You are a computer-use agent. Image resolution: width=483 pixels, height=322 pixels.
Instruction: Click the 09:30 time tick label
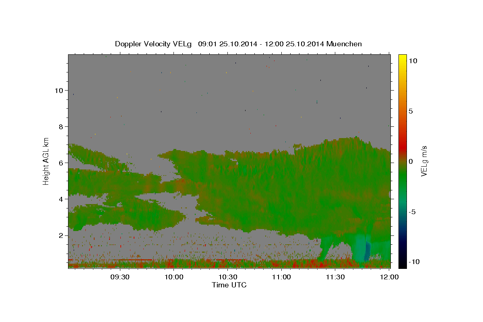pos(120,277)
